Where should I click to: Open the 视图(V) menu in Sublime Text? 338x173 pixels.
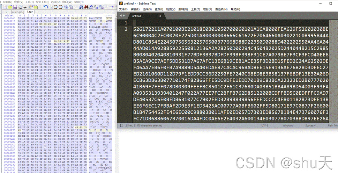(x=171, y=9)
